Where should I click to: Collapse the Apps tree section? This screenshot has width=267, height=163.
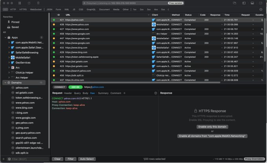click(x=5, y=37)
